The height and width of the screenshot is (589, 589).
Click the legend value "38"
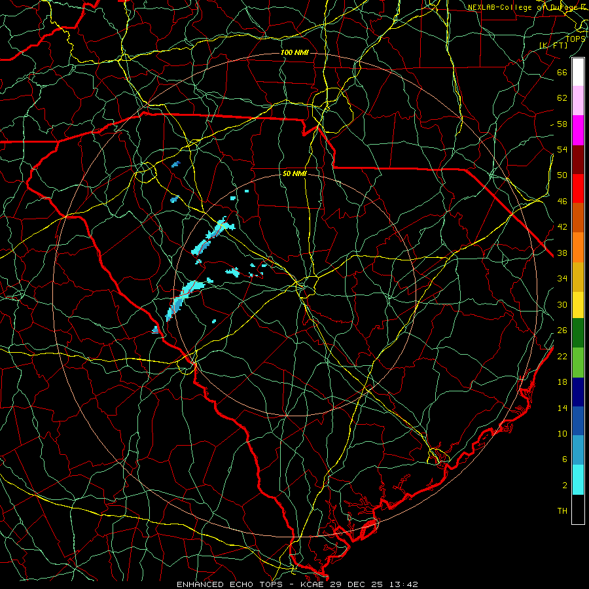pos(562,253)
